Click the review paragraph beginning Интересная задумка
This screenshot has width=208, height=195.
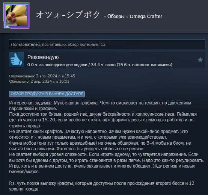tap(100, 106)
